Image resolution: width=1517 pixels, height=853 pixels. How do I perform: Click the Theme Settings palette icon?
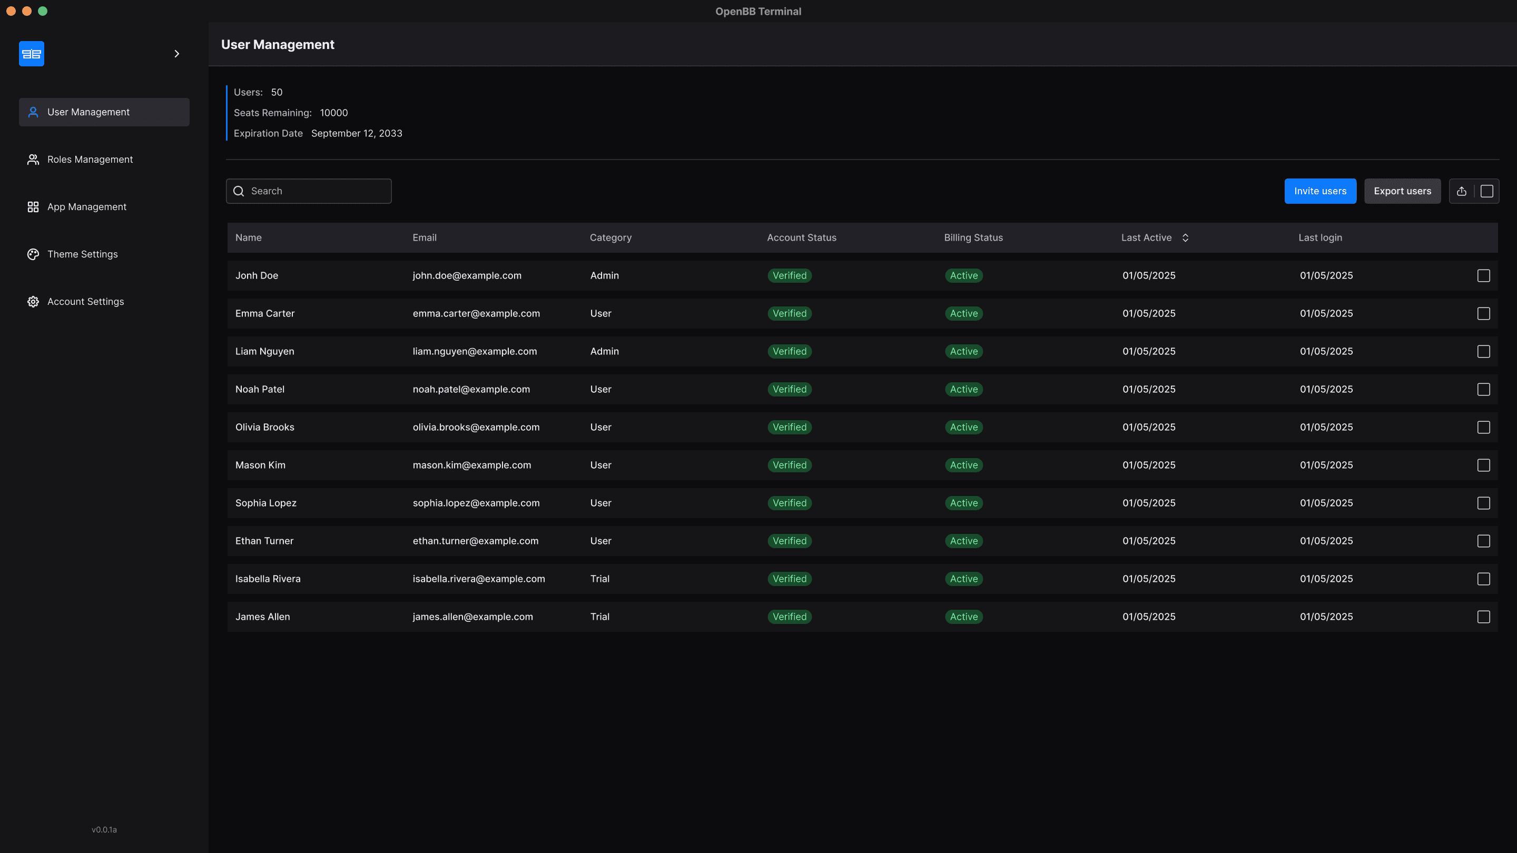33,254
